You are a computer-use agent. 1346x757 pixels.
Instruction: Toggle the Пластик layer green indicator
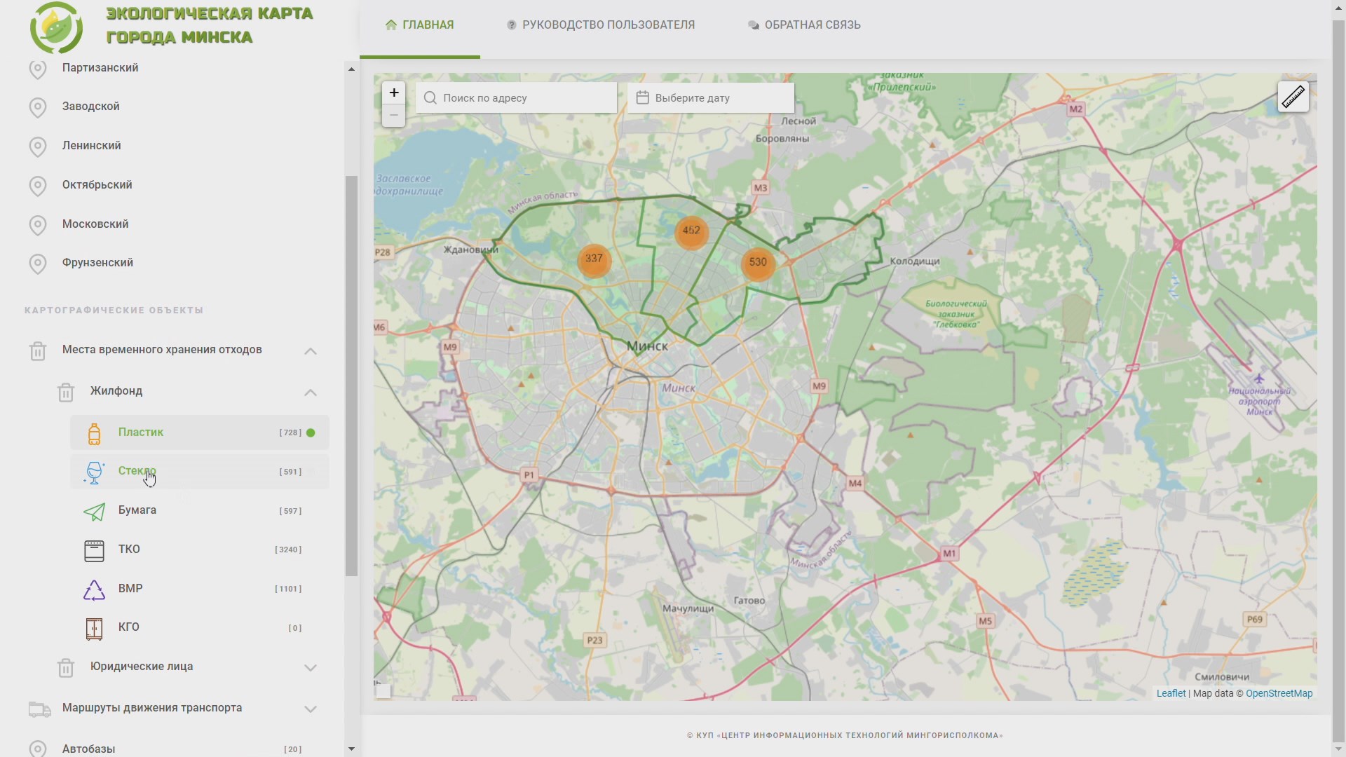click(x=311, y=432)
